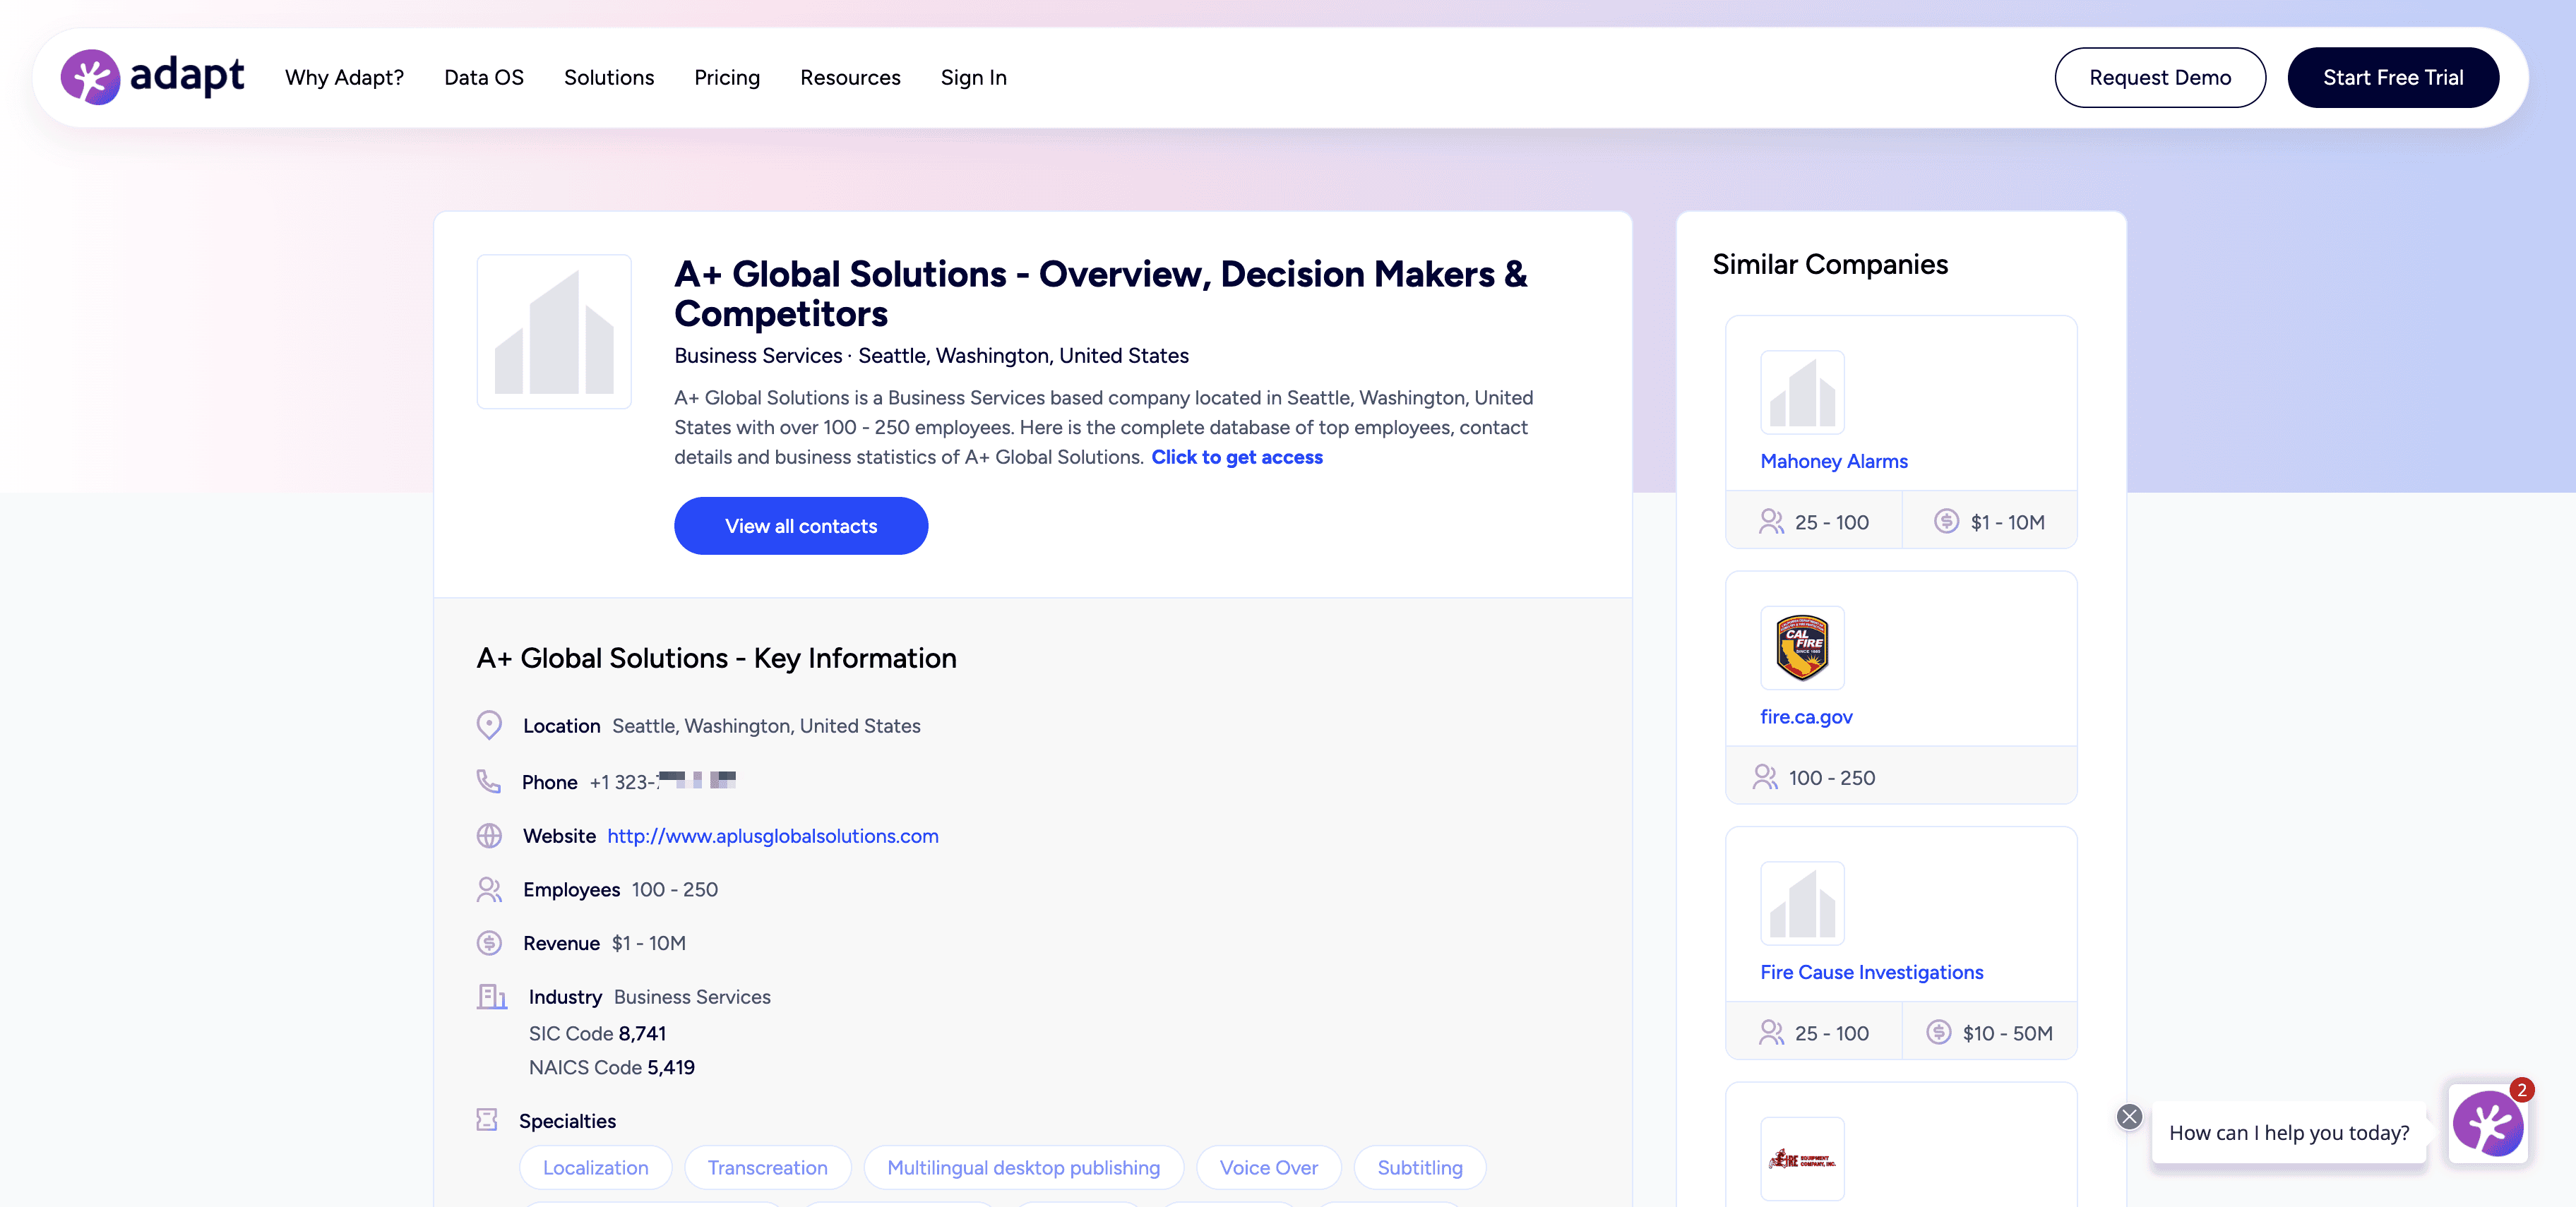Dismiss the chat help popup
This screenshot has width=2576, height=1207.
click(2129, 1116)
